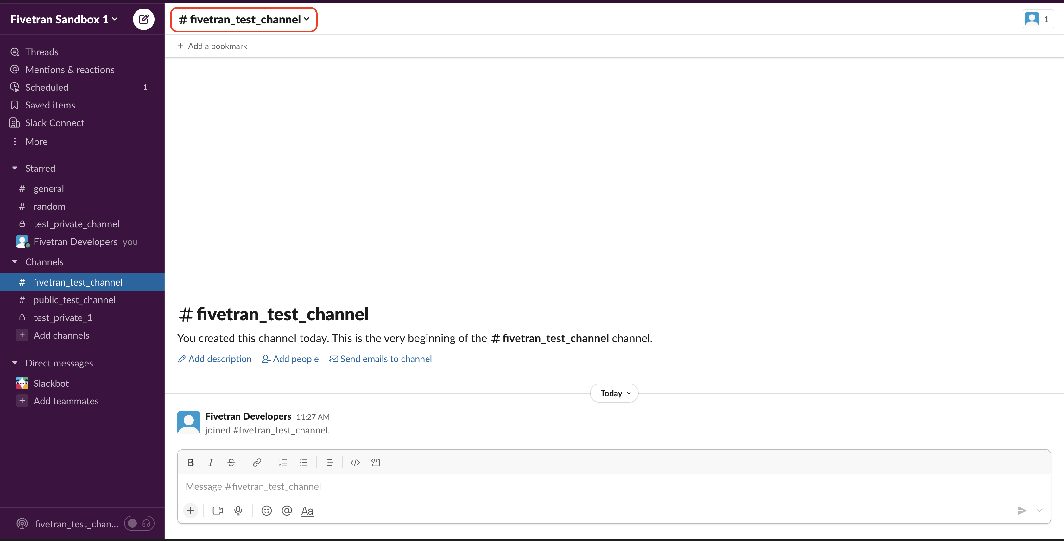1064x541 pixels.
Task: Start a bulleted list
Action: (x=303, y=463)
